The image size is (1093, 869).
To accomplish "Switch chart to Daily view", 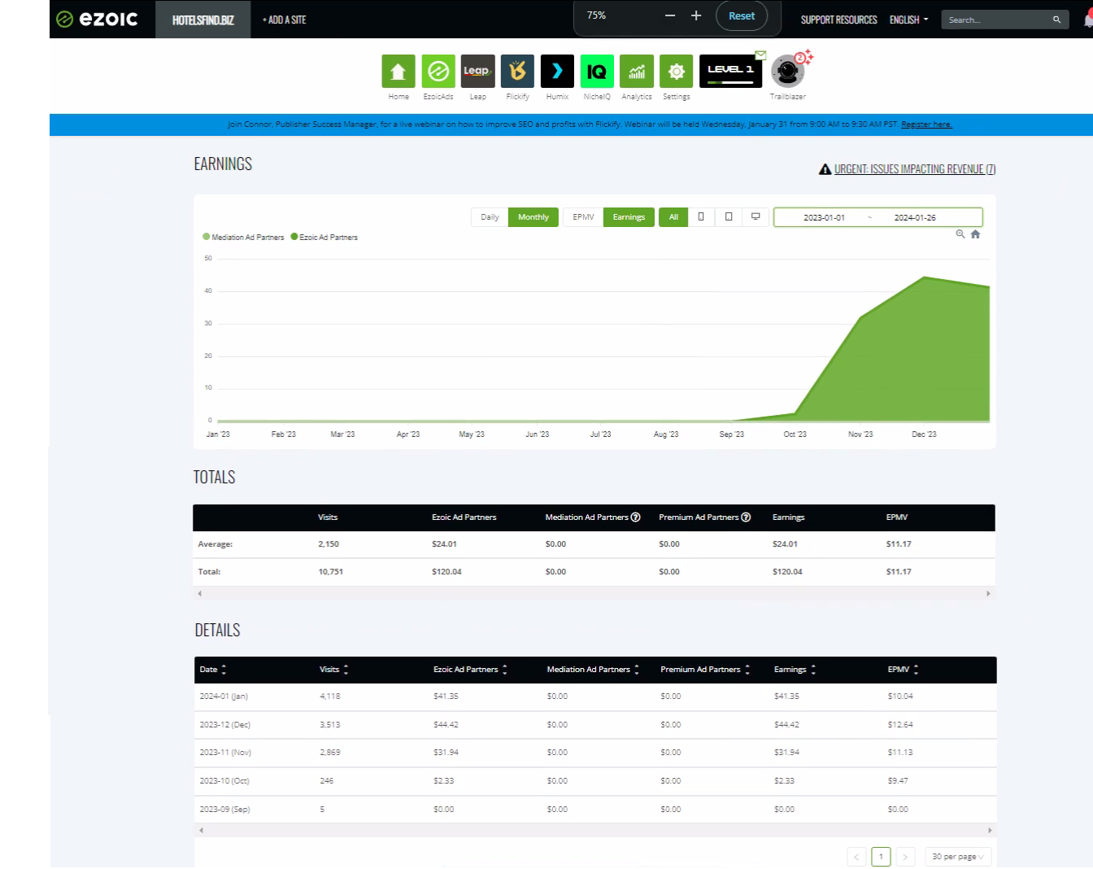I will [490, 217].
